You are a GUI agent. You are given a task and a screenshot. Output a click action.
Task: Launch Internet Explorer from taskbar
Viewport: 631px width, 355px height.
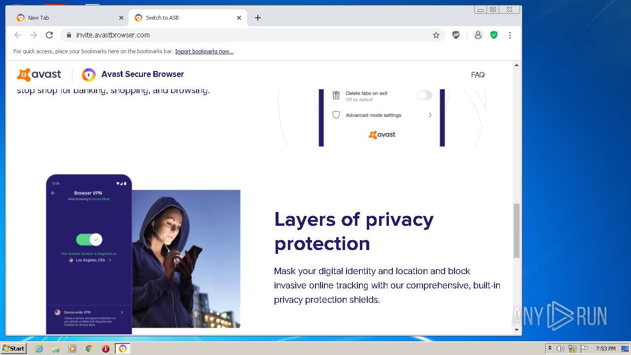[39, 349]
